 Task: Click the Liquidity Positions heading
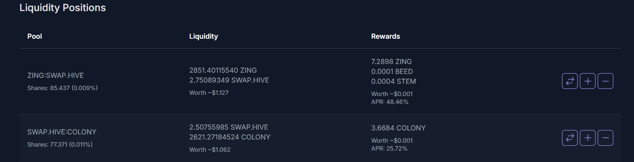pyautogui.click(x=63, y=8)
